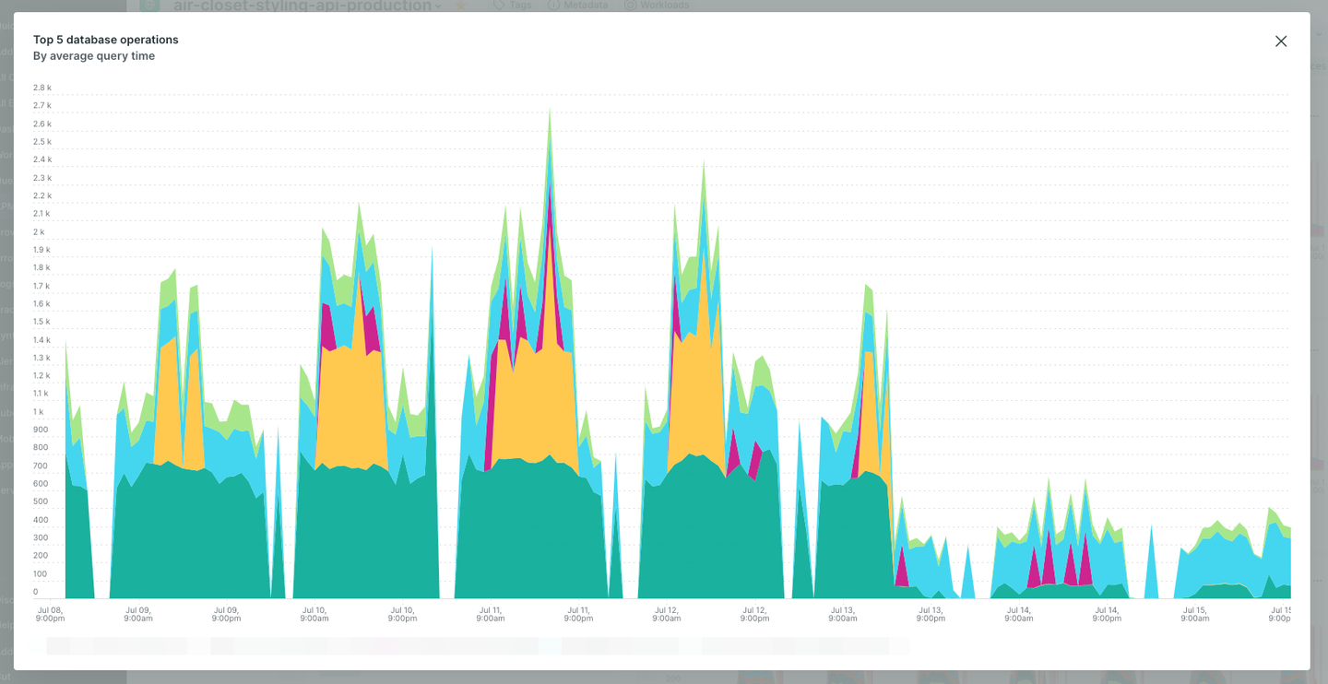Click the '100' y-axis label
Image resolution: width=1328 pixels, height=684 pixels.
click(x=41, y=573)
